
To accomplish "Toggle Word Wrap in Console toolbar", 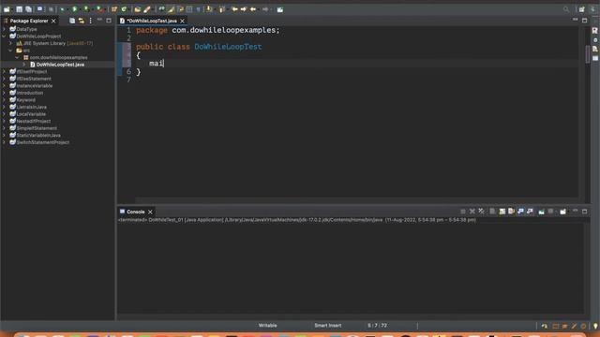I will [x=511, y=212].
